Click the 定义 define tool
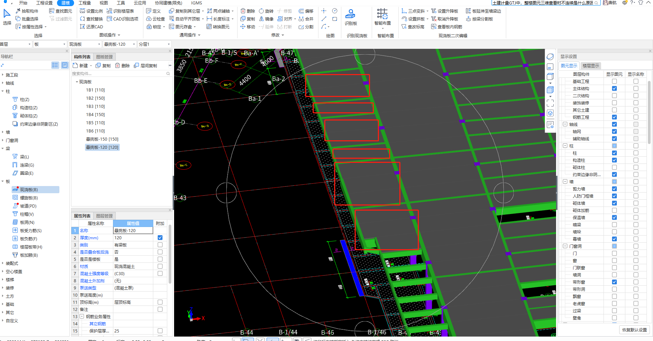This screenshot has width=653, height=341. (153, 11)
